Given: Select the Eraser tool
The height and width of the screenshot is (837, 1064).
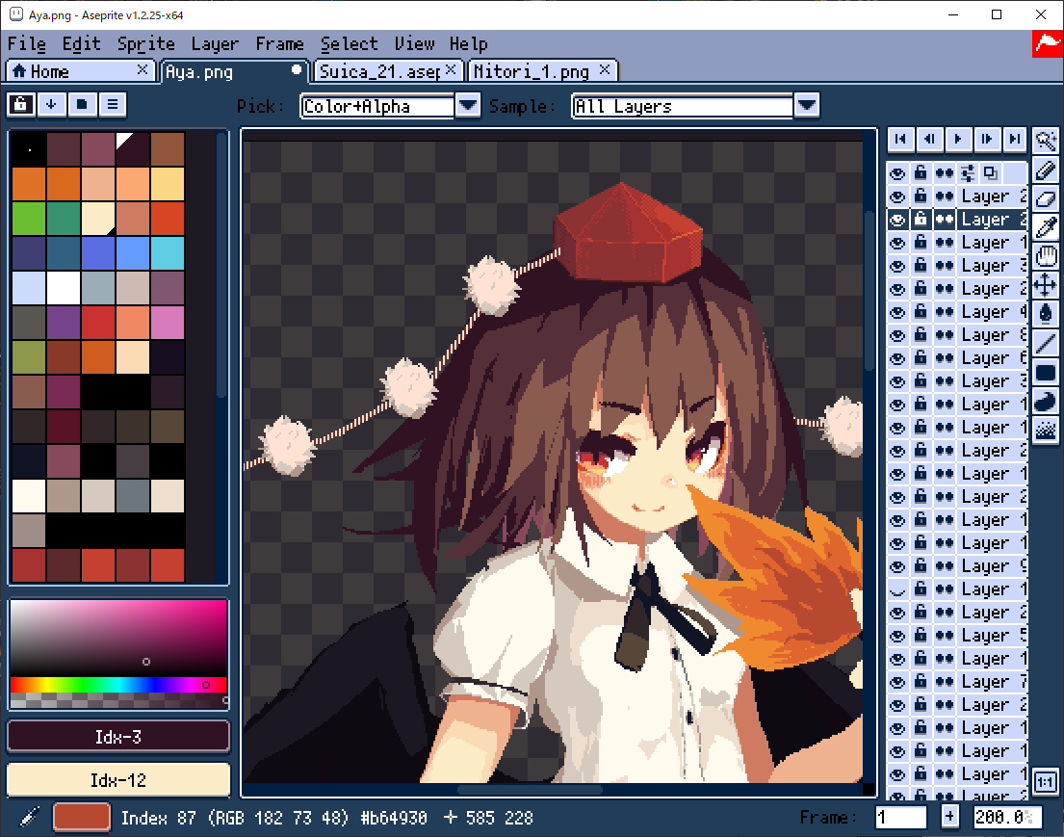Looking at the screenshot, I should tap(1046, 199).
